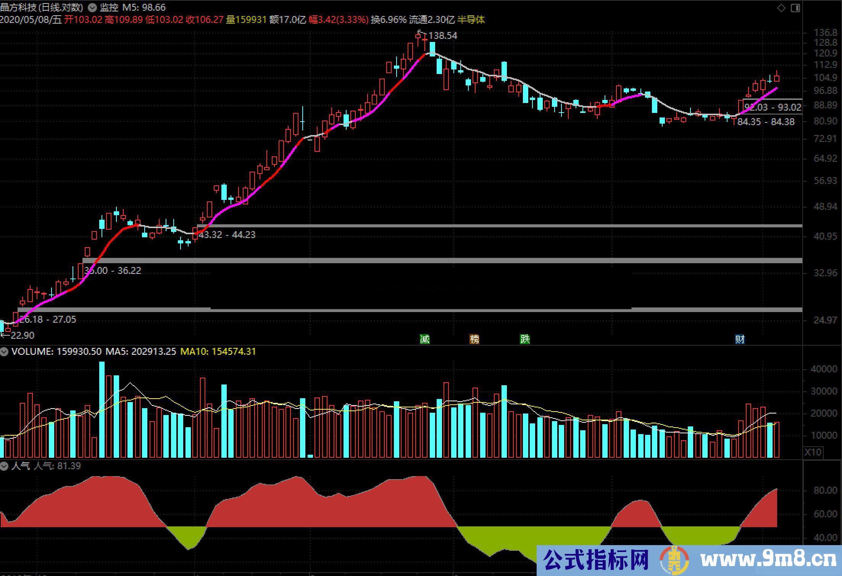842x576 pixels.
Task: Click the 26.18 - 27.05 gap level label
Action: point(47,319)
